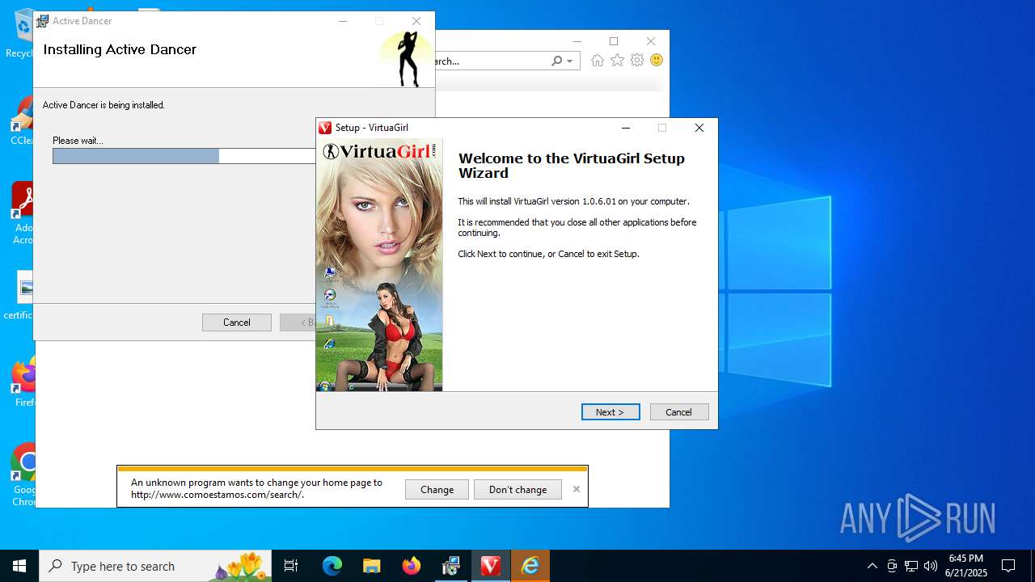This screenshot has width=1035, height=582.
Task: Launch Firefox from taskbar
Action: (411, 566)
